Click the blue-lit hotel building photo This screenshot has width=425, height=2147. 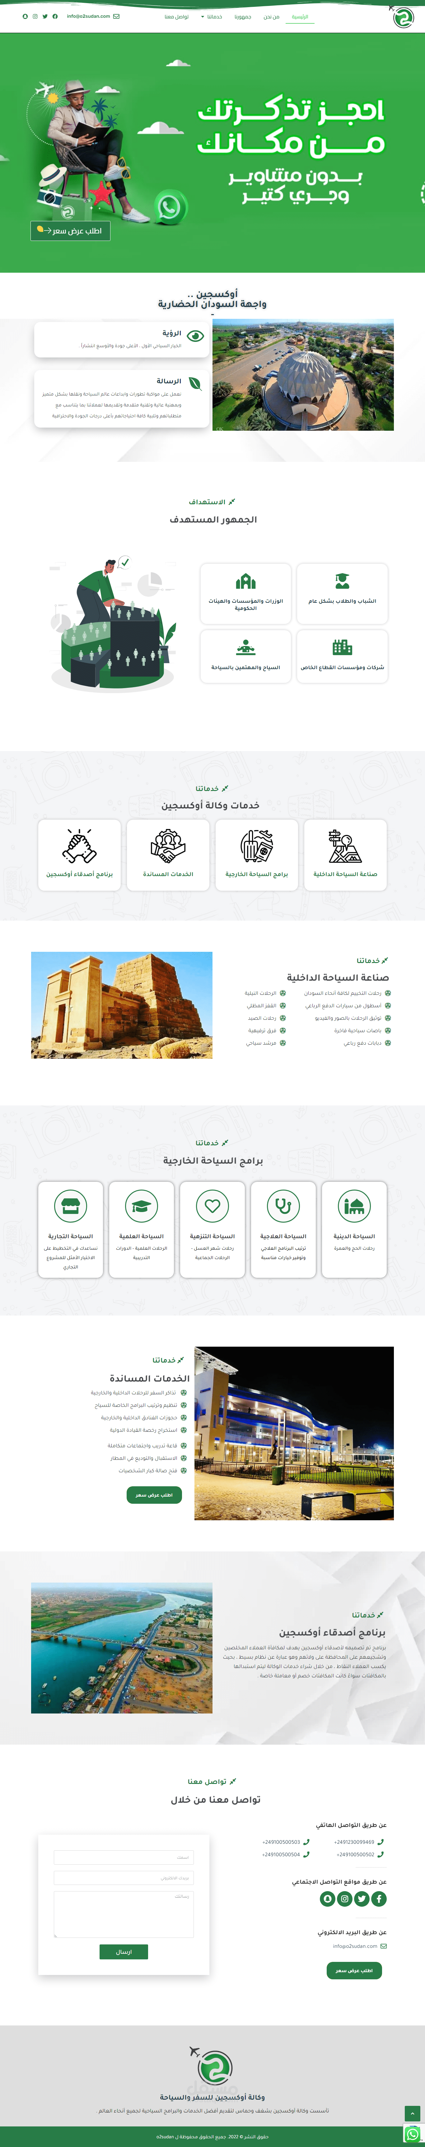[x=294, y=1434]
